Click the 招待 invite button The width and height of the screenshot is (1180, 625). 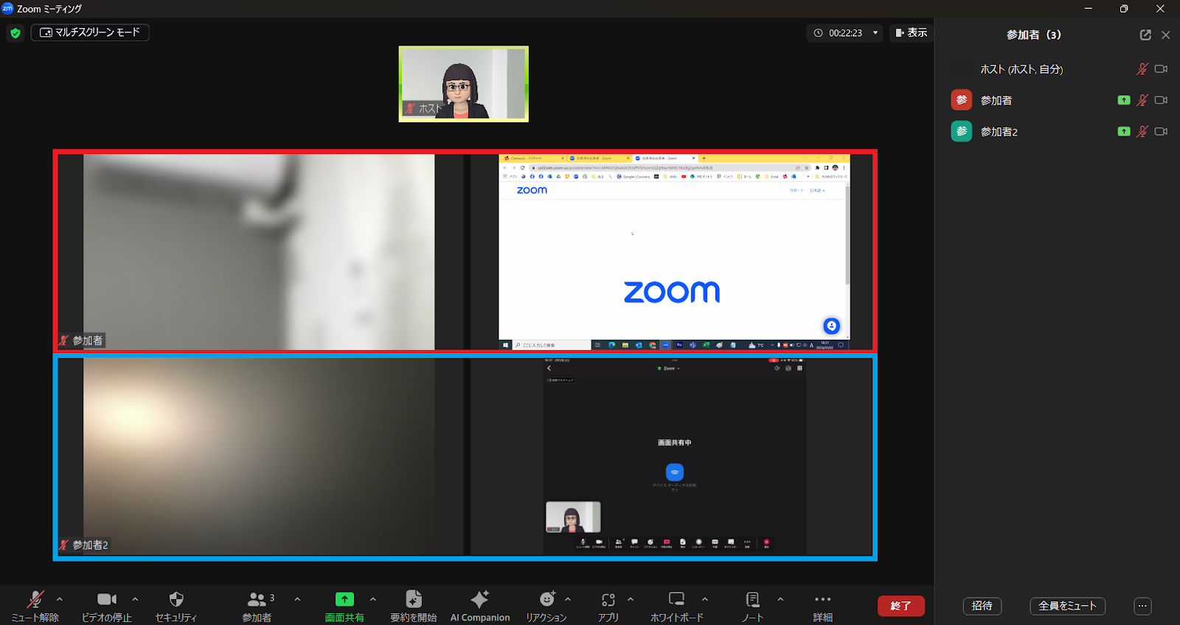982,606
